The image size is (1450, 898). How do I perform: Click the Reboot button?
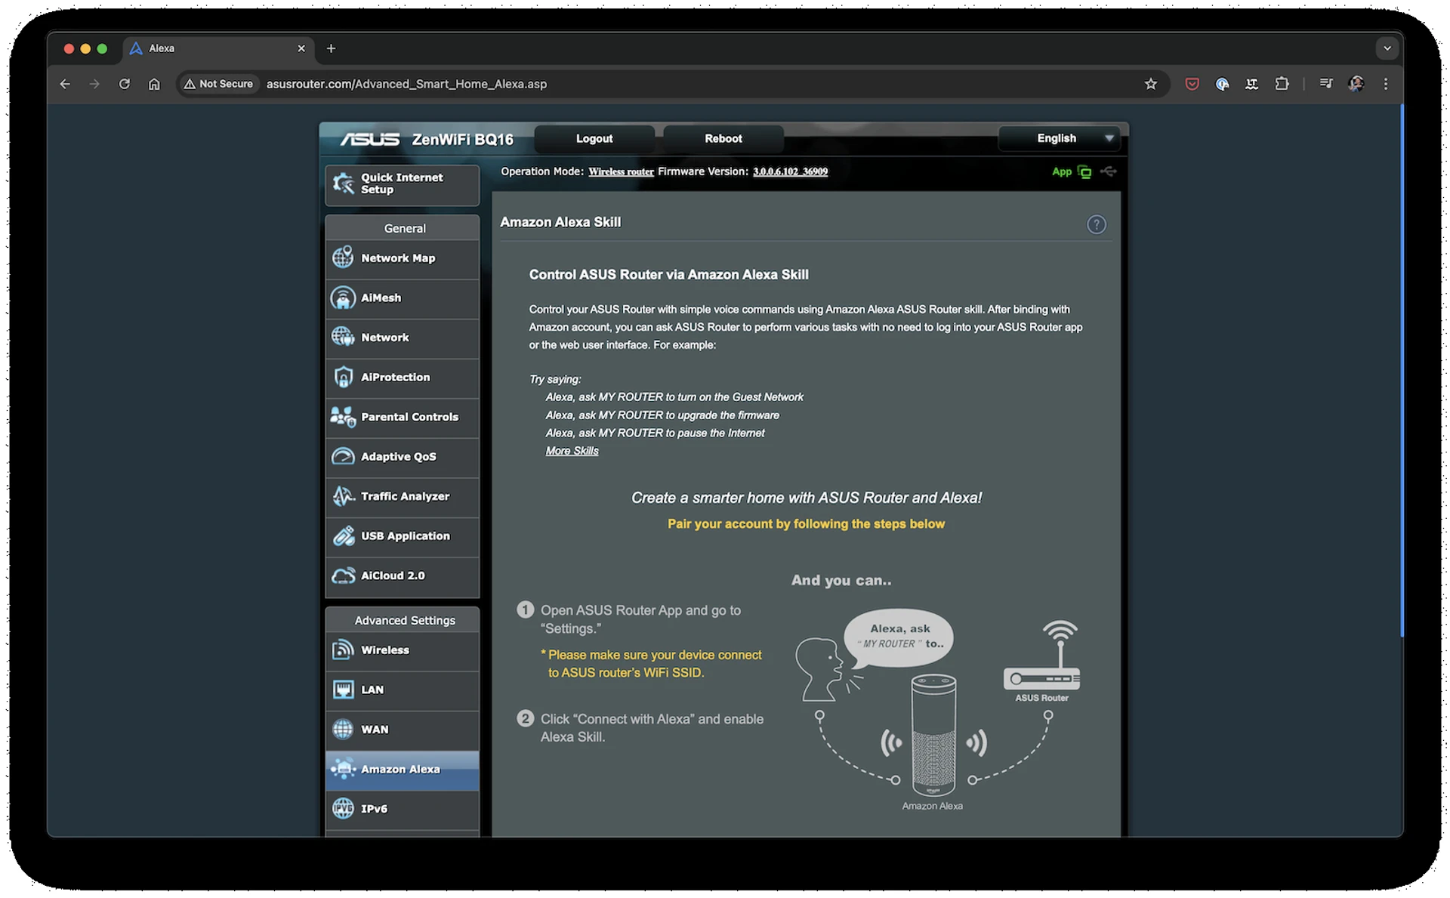pyautogui.click(x=723, y=139)
